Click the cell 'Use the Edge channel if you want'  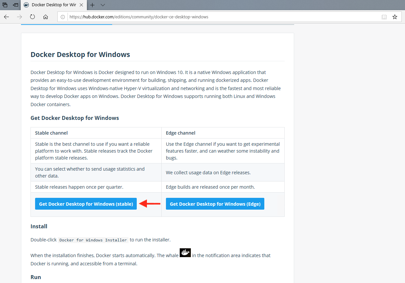[x=223, y=151]
